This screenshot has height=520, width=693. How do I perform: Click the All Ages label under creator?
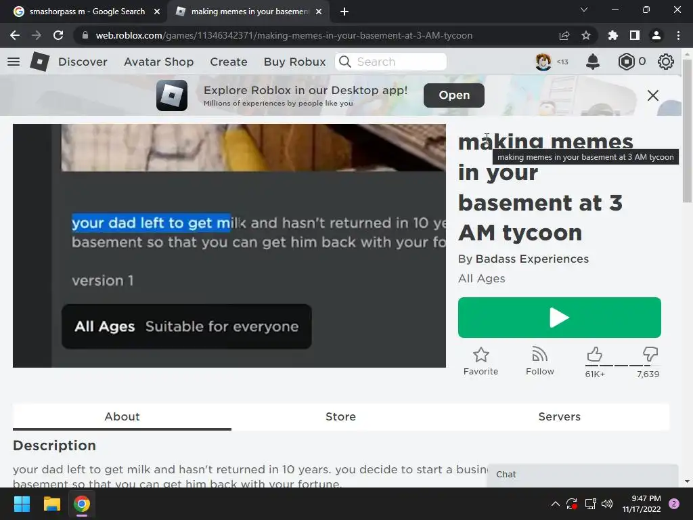coord(481,278)
